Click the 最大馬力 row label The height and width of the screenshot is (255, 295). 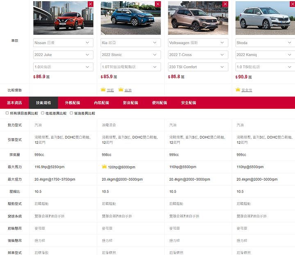15,167
